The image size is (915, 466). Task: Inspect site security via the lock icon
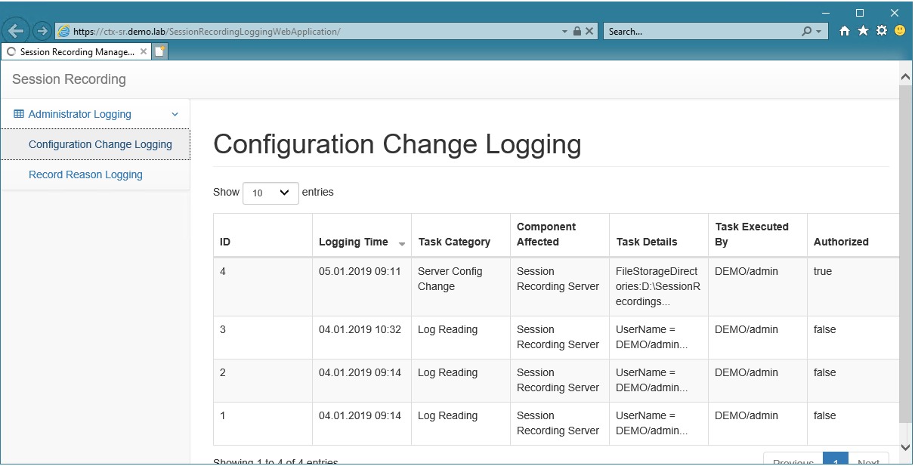click(x=577, y=31)
